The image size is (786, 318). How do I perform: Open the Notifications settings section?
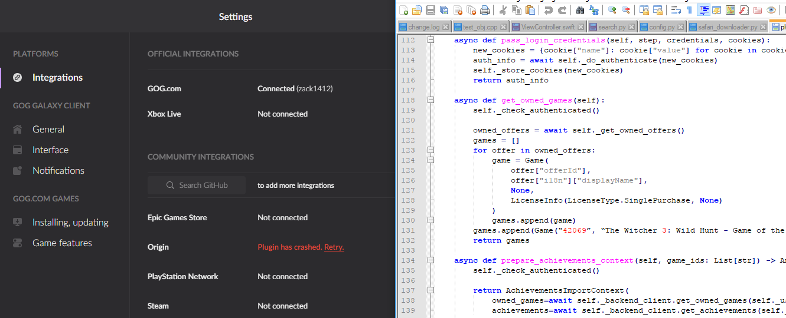pos(58,171)
